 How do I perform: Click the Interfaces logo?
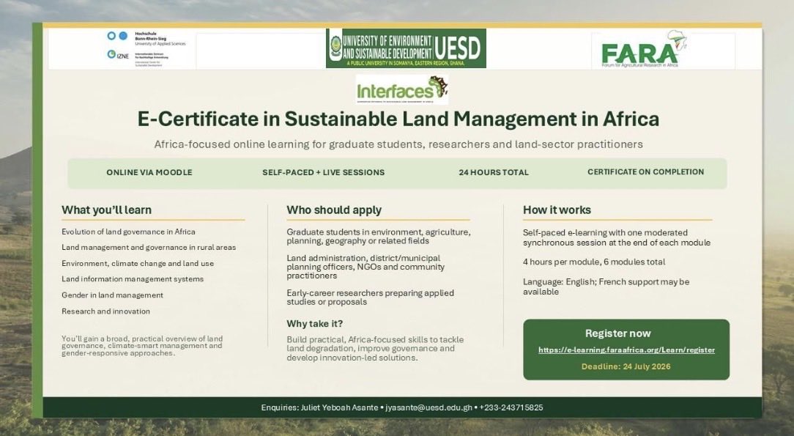click(401, 89)
